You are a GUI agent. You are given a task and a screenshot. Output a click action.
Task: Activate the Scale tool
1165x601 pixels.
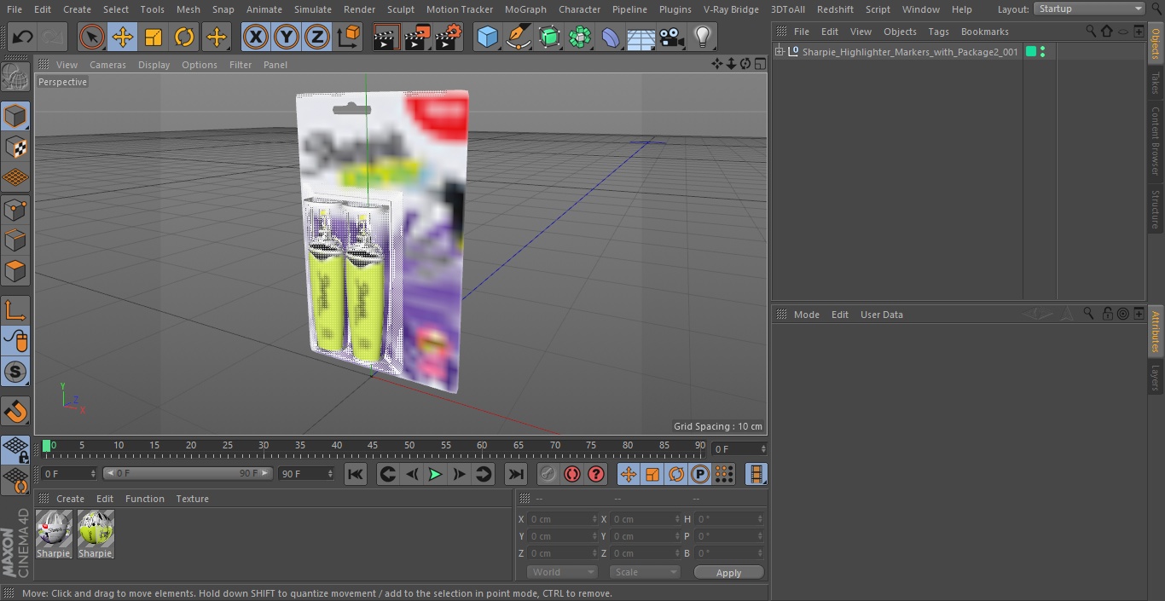tap(154, 37)
